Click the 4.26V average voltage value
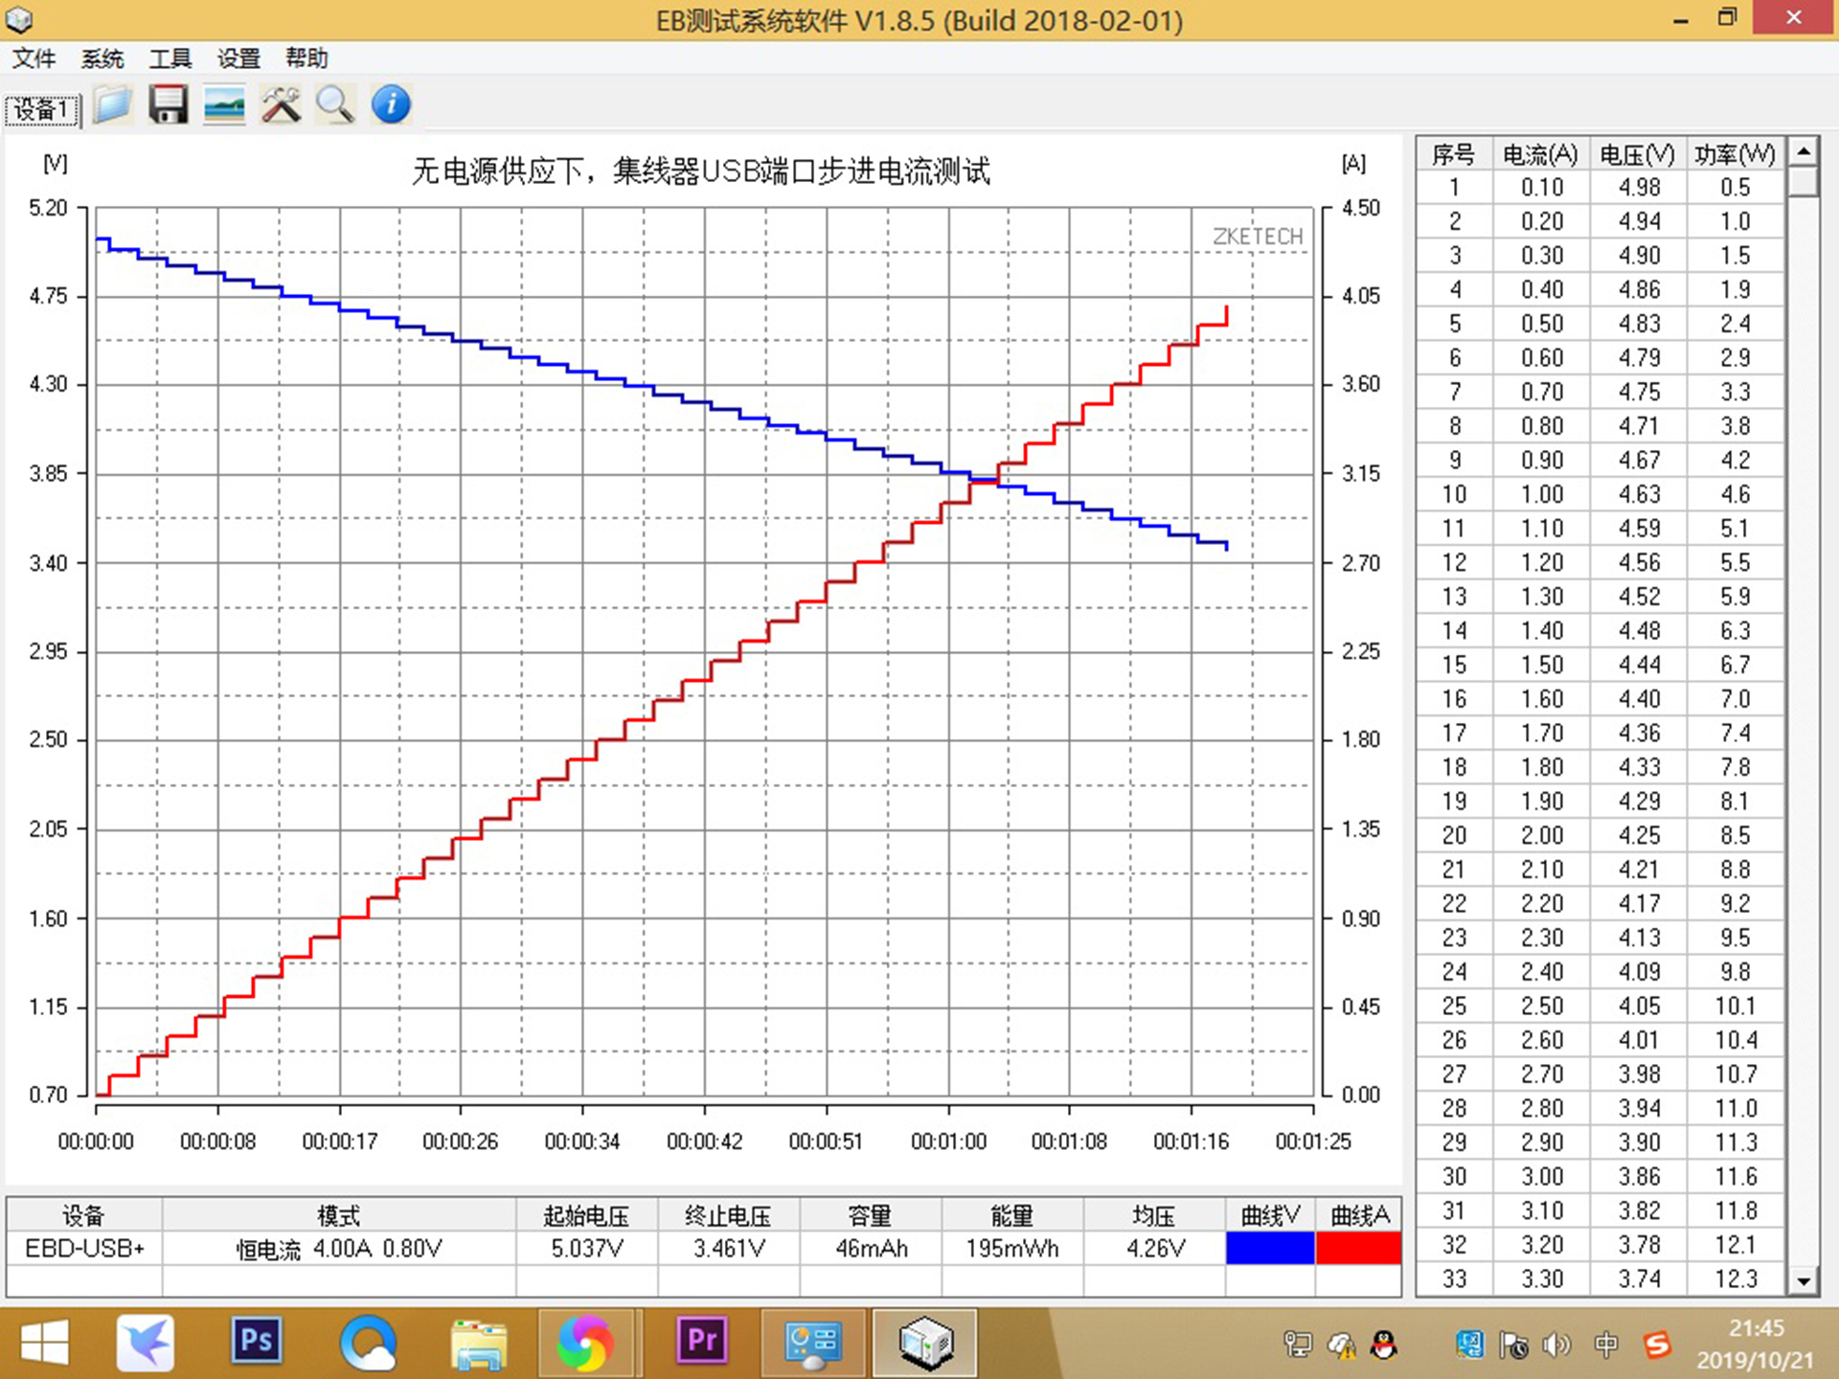The image size is (1839, 1379). click(x=1154, y=1249)
